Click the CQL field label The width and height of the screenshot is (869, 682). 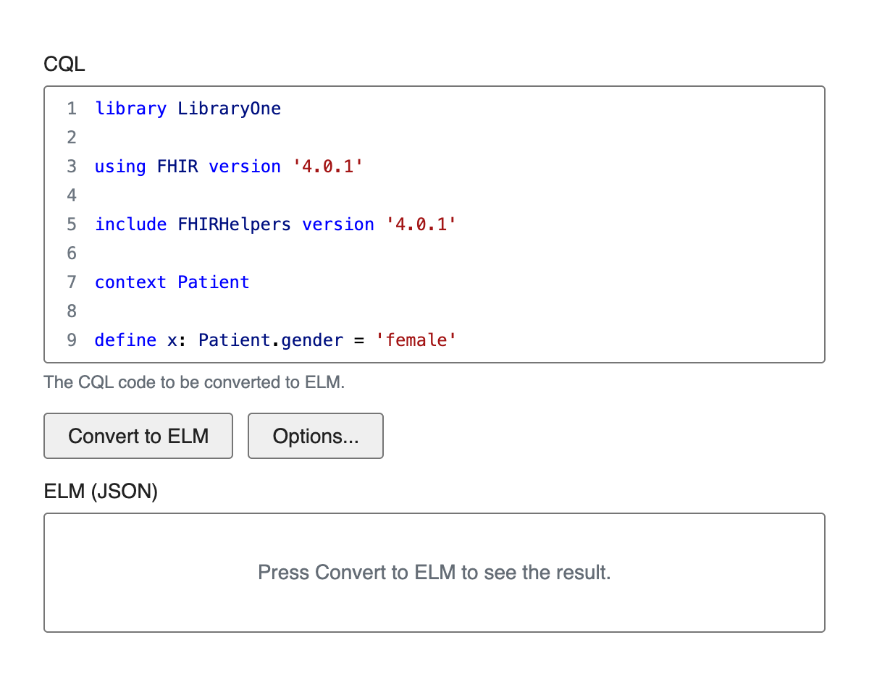click(x=64, y=64)
